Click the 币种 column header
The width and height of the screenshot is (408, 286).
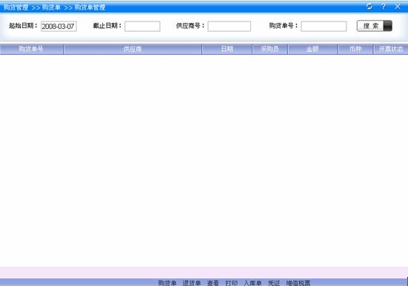355,49
